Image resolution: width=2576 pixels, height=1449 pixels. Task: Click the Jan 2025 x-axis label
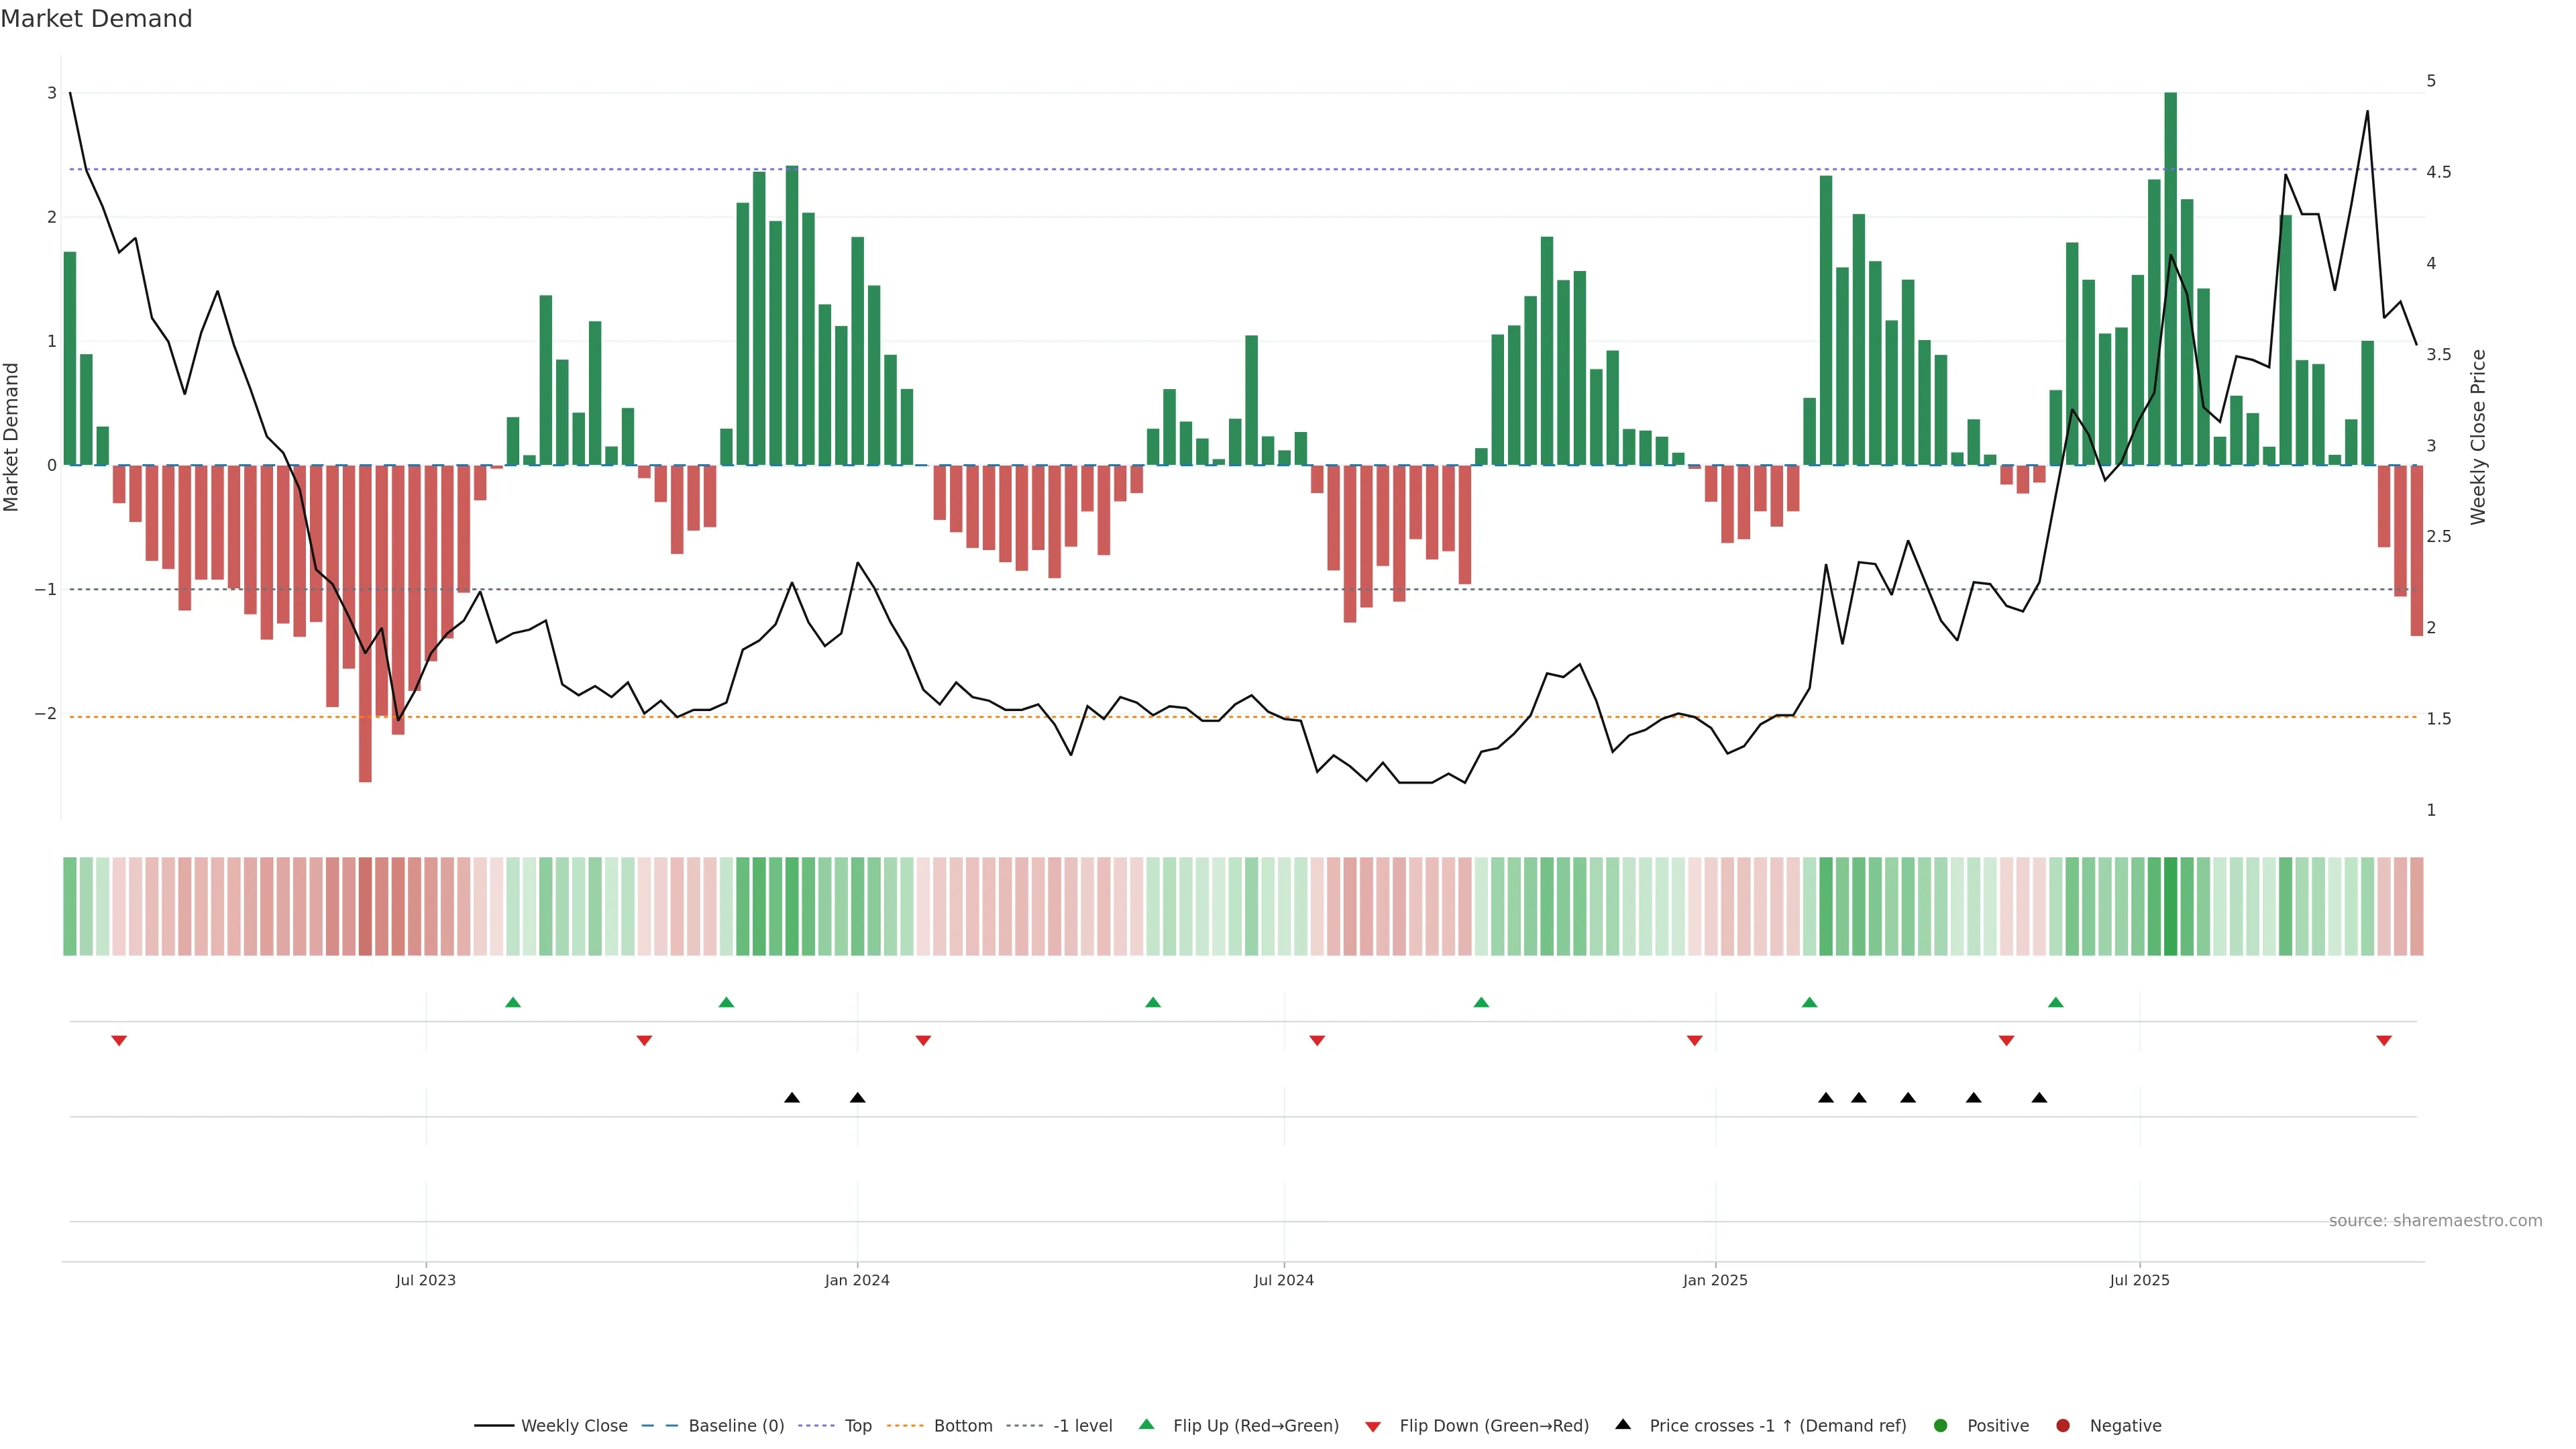click(1715, 1280)
